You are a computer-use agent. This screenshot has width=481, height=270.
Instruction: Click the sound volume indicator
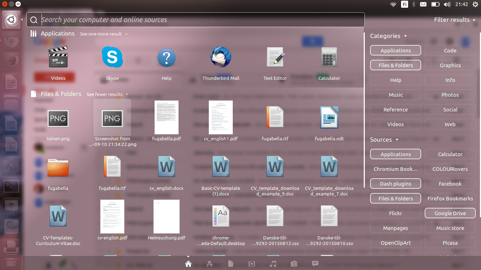pos(447,4)
